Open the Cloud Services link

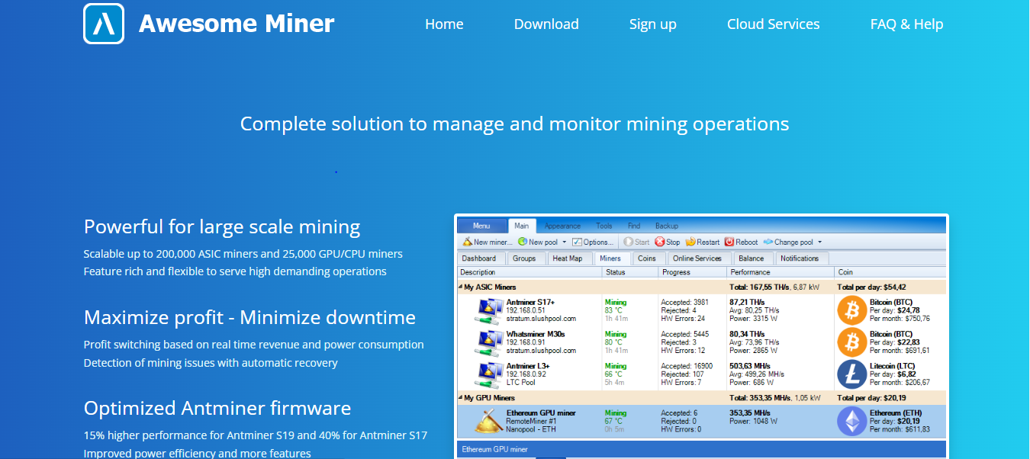click(x=774, y=24)
